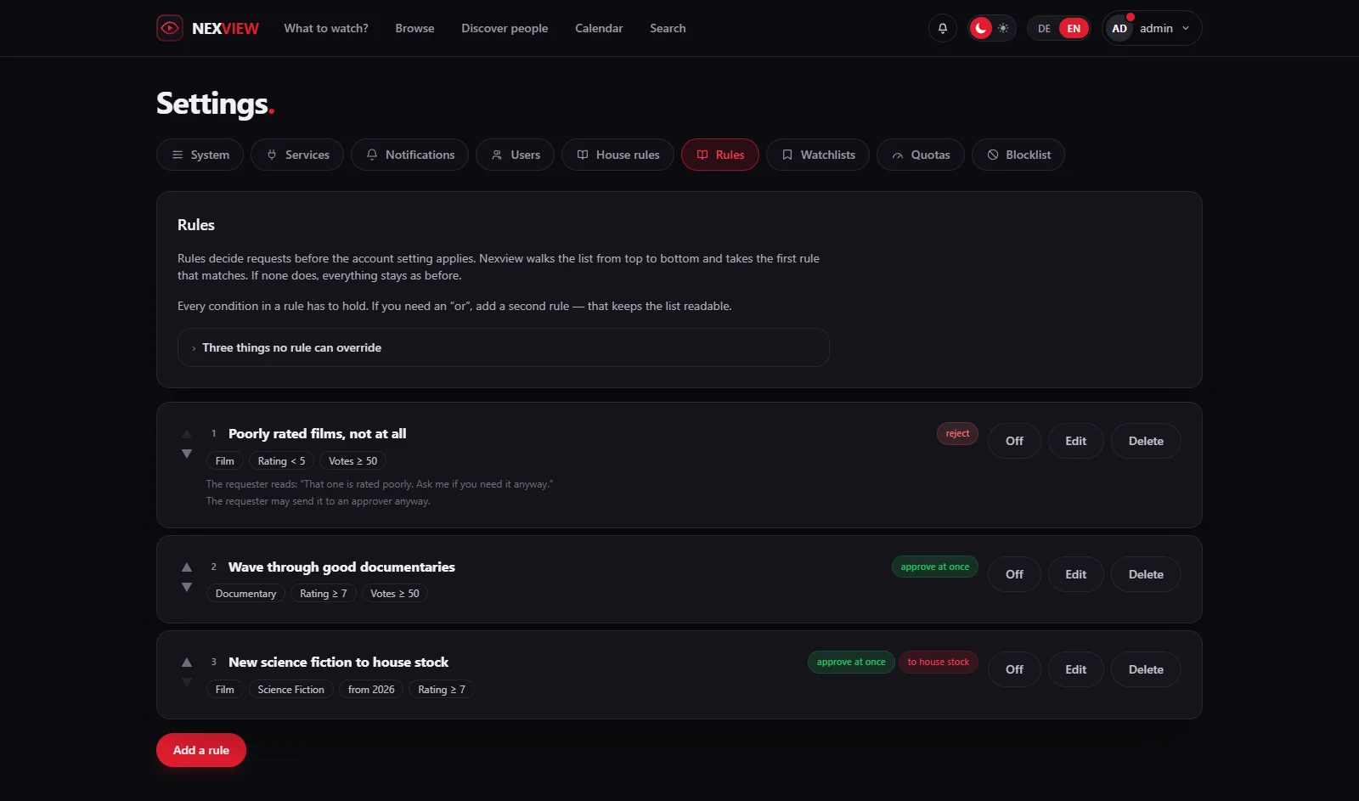Click Add a rule button

pyautogui.click(x=201, y=750)
